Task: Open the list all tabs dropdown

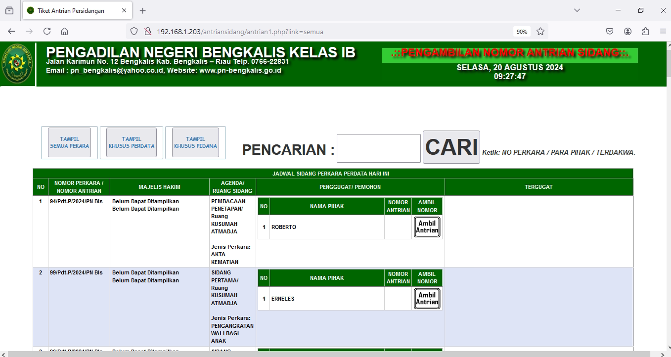Action: (577, 10)
